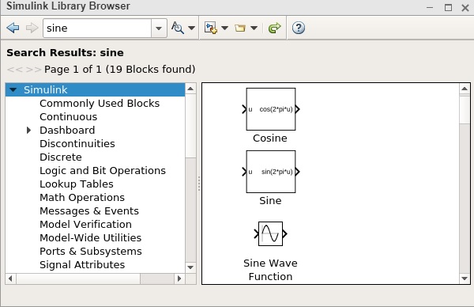Open the help question mark icon
Viewport: 474px width, 307px height.
tap(299, 28)
